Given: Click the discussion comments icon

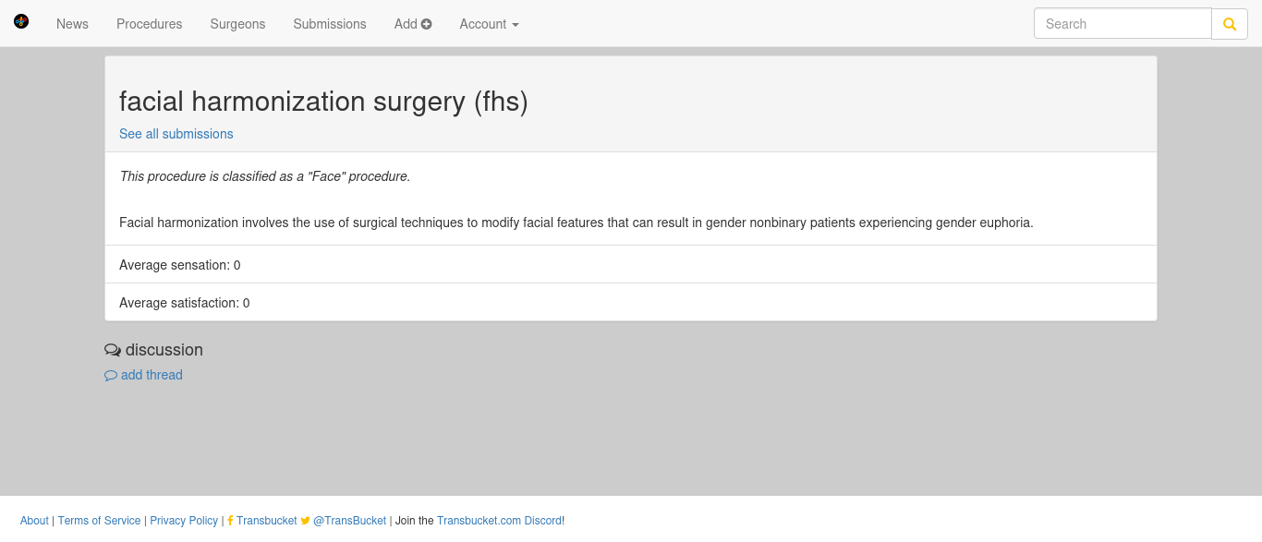Looking at the screenshot, I should click(x=113, y=350).
